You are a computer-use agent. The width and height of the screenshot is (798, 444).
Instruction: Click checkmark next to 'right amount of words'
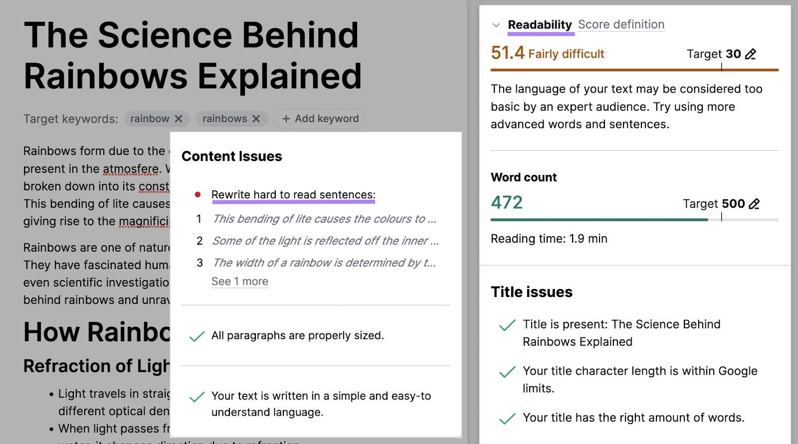[x=507, y=419]
